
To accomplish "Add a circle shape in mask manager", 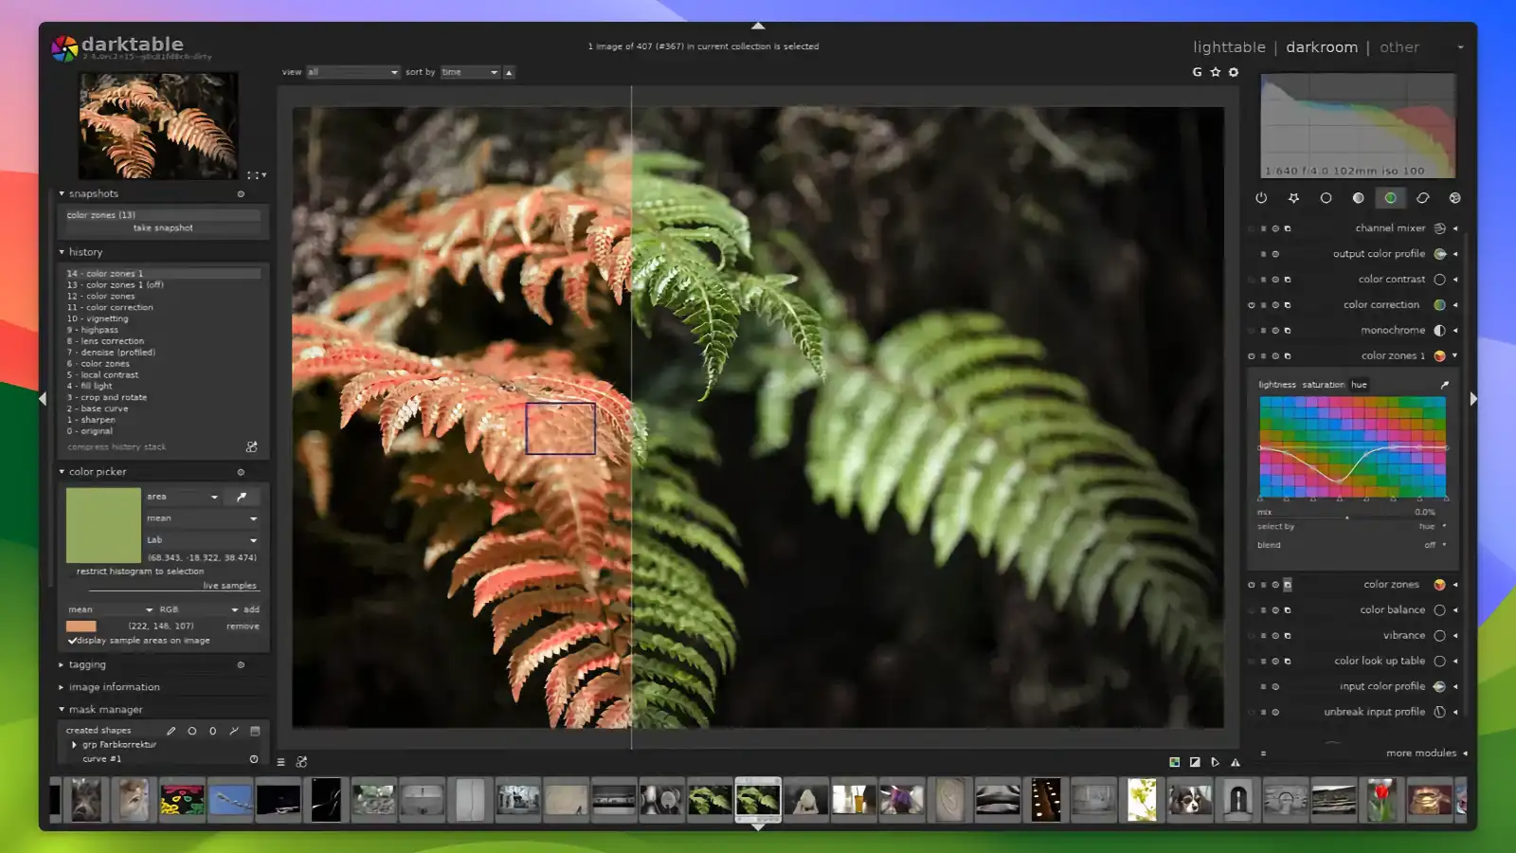I will 190,731.
